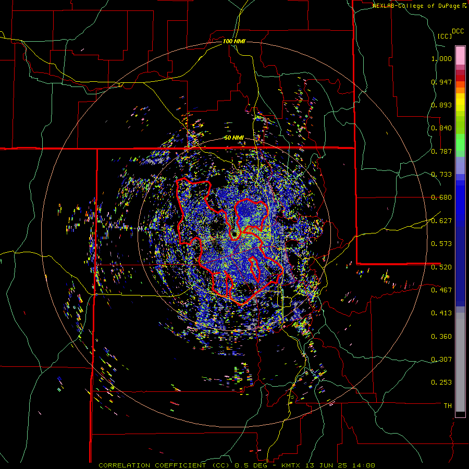This screenshot has height=469, width=469.
Task: Click the 0.840 color scale label
Action: 441,128
